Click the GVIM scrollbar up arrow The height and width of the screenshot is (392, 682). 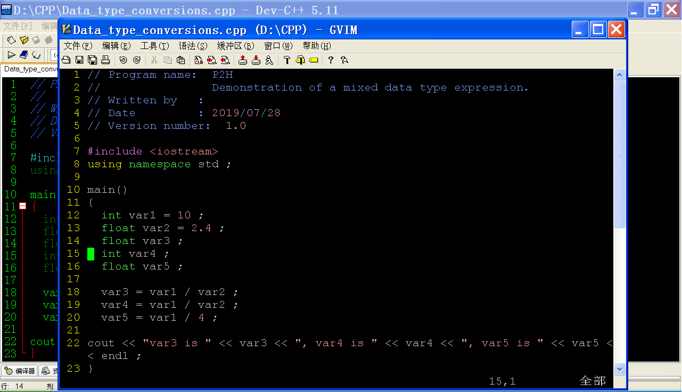click(619, 75)
